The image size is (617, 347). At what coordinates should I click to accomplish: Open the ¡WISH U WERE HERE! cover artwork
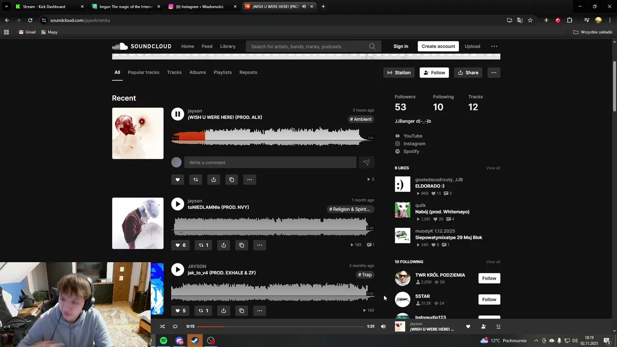tap(138, 133)
